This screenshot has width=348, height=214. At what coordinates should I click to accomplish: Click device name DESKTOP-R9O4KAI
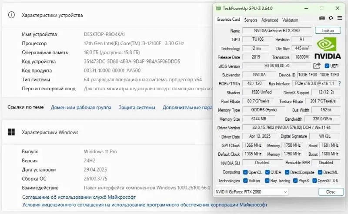coord(104,34)
